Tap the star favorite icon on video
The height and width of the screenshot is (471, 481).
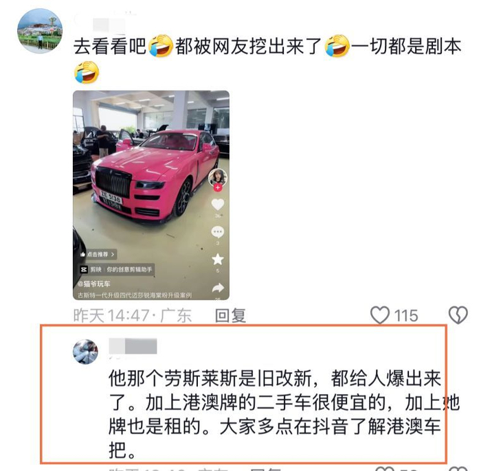[x=218, y=260]
